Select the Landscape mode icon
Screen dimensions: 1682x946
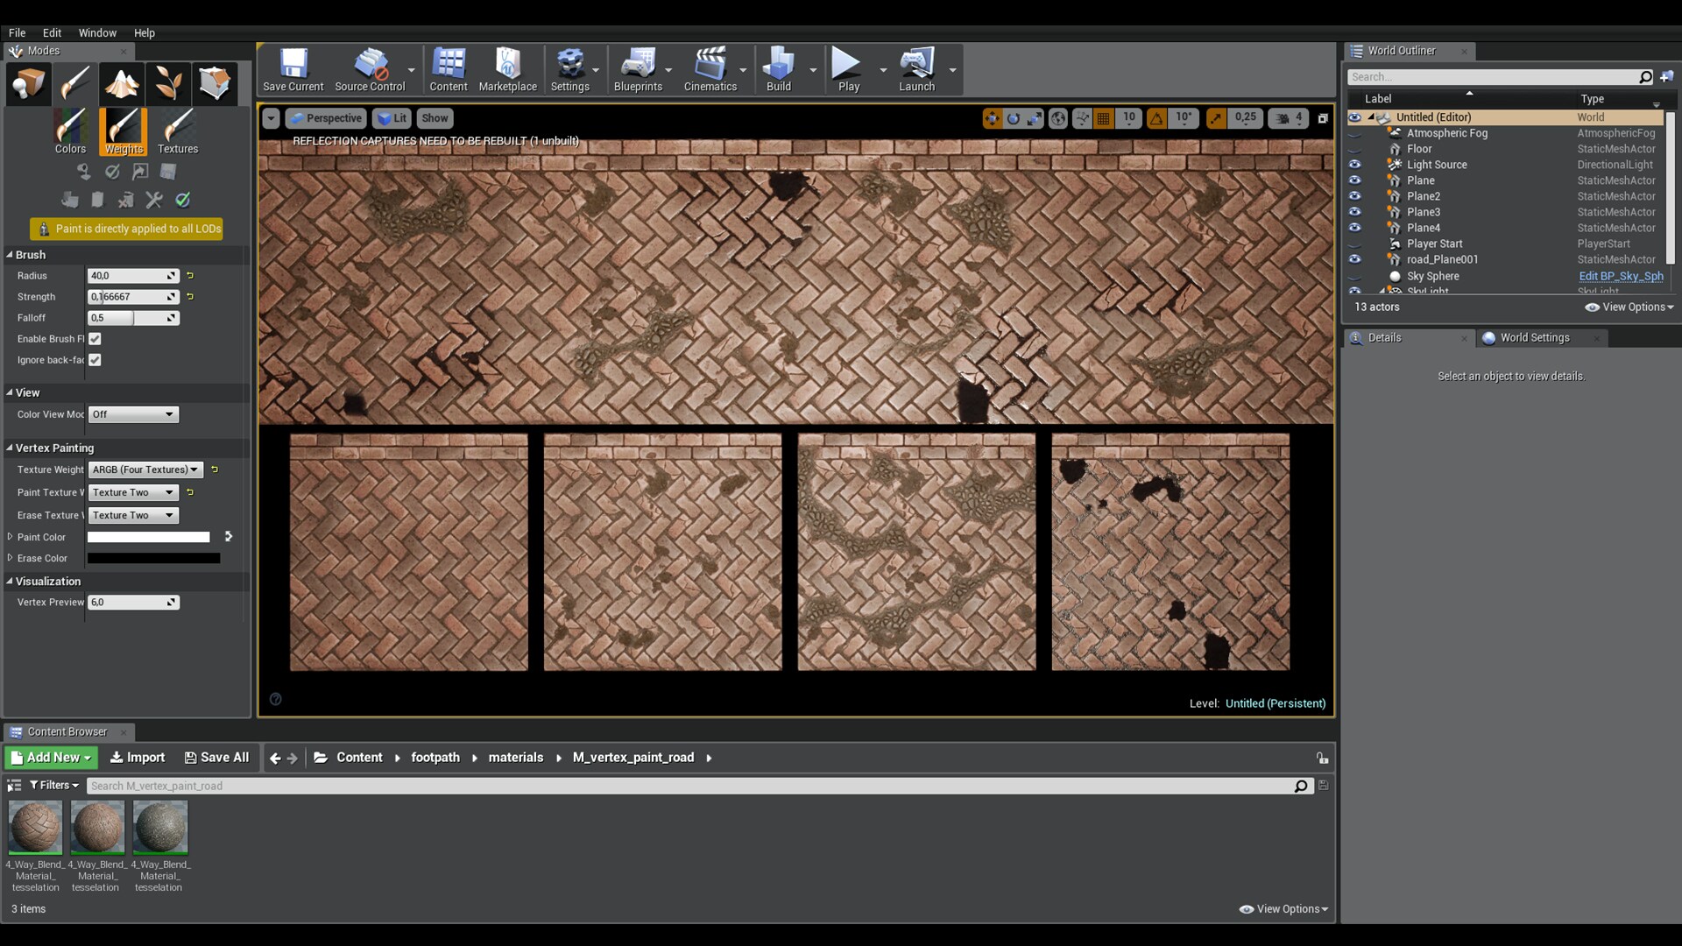(x=122, y=84)
